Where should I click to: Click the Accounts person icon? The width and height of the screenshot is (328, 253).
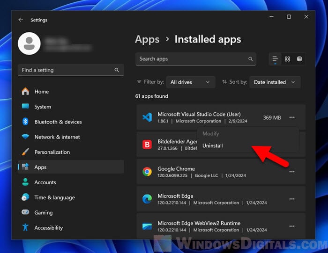(x=25, y=182)
